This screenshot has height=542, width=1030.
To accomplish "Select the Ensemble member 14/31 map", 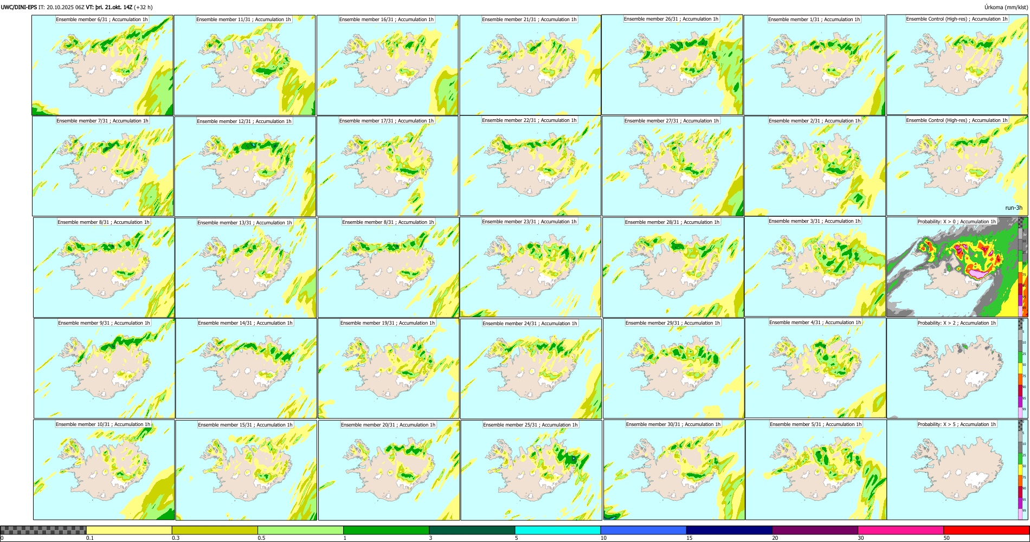I will point(246,369).
